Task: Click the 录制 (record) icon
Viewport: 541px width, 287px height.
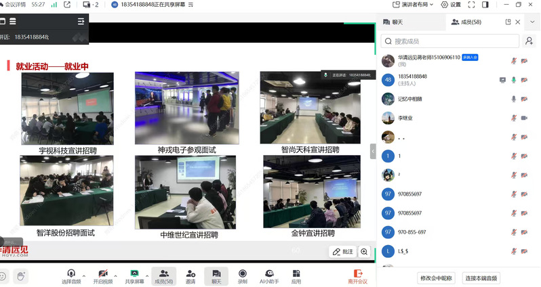Action: (x=242, y=275)
